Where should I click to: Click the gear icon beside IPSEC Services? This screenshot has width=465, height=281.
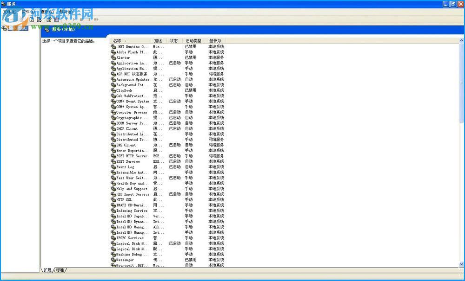113,238
